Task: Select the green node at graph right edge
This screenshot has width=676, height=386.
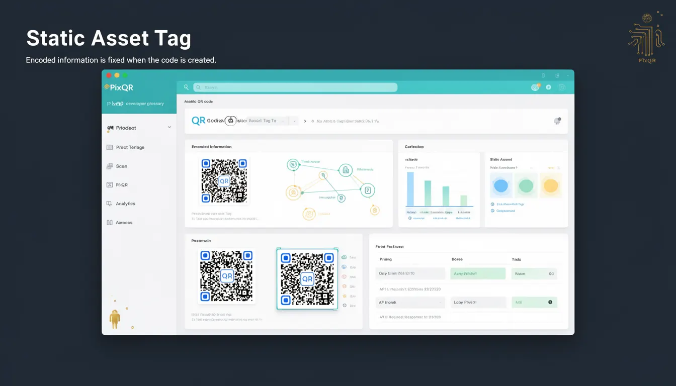Action: tap(368, 190)
